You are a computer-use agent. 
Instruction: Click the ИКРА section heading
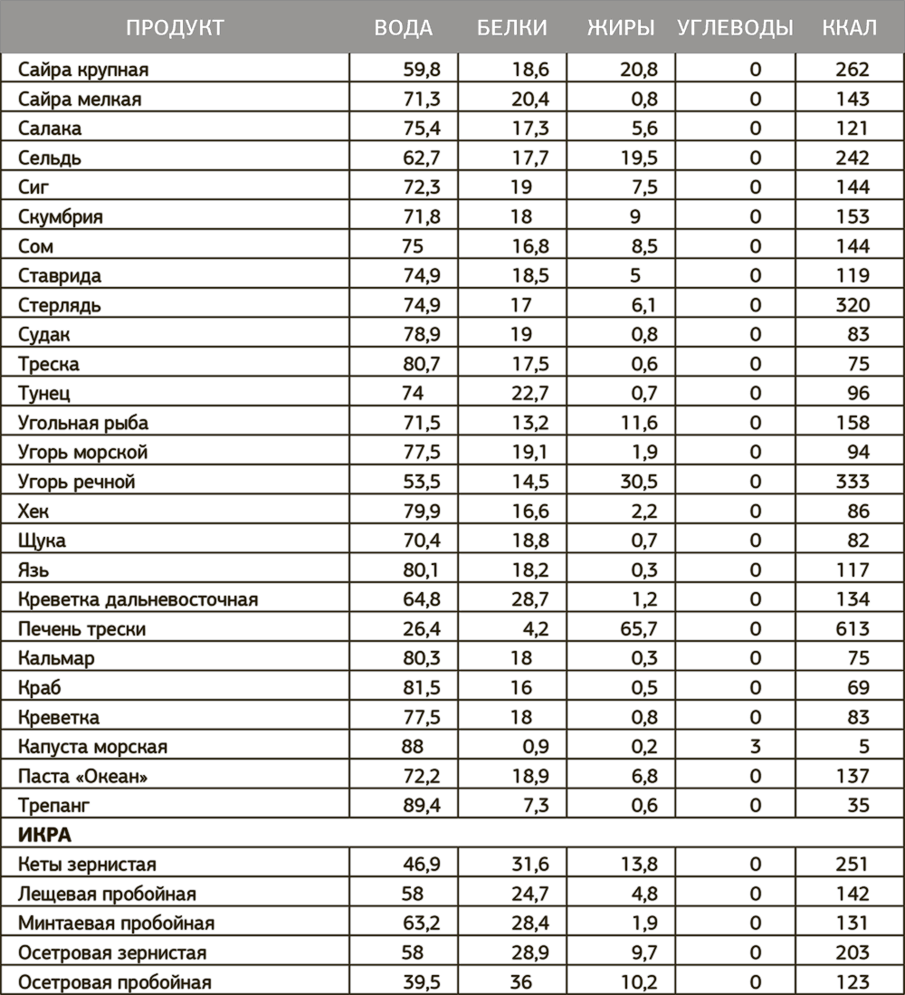(44, 835)
